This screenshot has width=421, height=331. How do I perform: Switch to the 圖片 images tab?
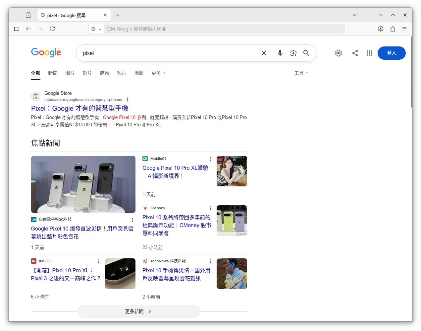click(70, 73)
